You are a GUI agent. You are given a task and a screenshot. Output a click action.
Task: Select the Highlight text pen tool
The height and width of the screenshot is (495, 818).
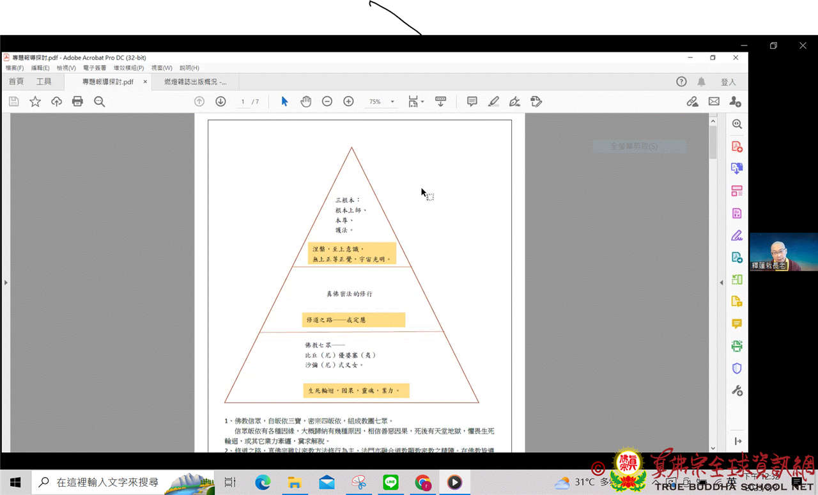coord(493,102)
